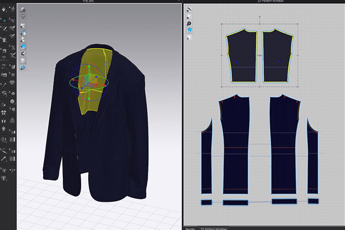Image resolution: width=345 pixels, height=230 pixels.
Task: Toggle the 2D info display icon
Action: pos(189,23)
